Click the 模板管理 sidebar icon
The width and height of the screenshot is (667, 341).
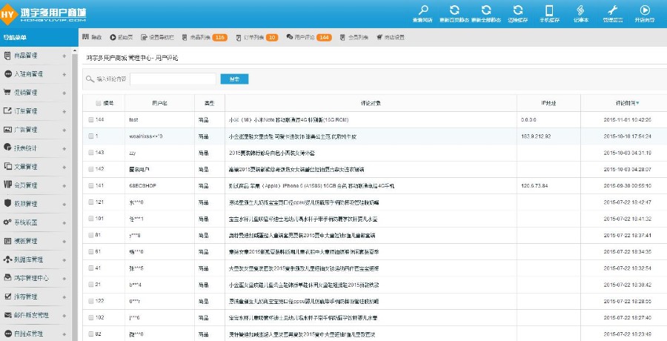point(7,240)
